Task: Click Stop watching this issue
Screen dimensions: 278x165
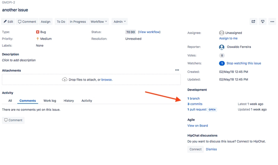Action: (244, 63)
